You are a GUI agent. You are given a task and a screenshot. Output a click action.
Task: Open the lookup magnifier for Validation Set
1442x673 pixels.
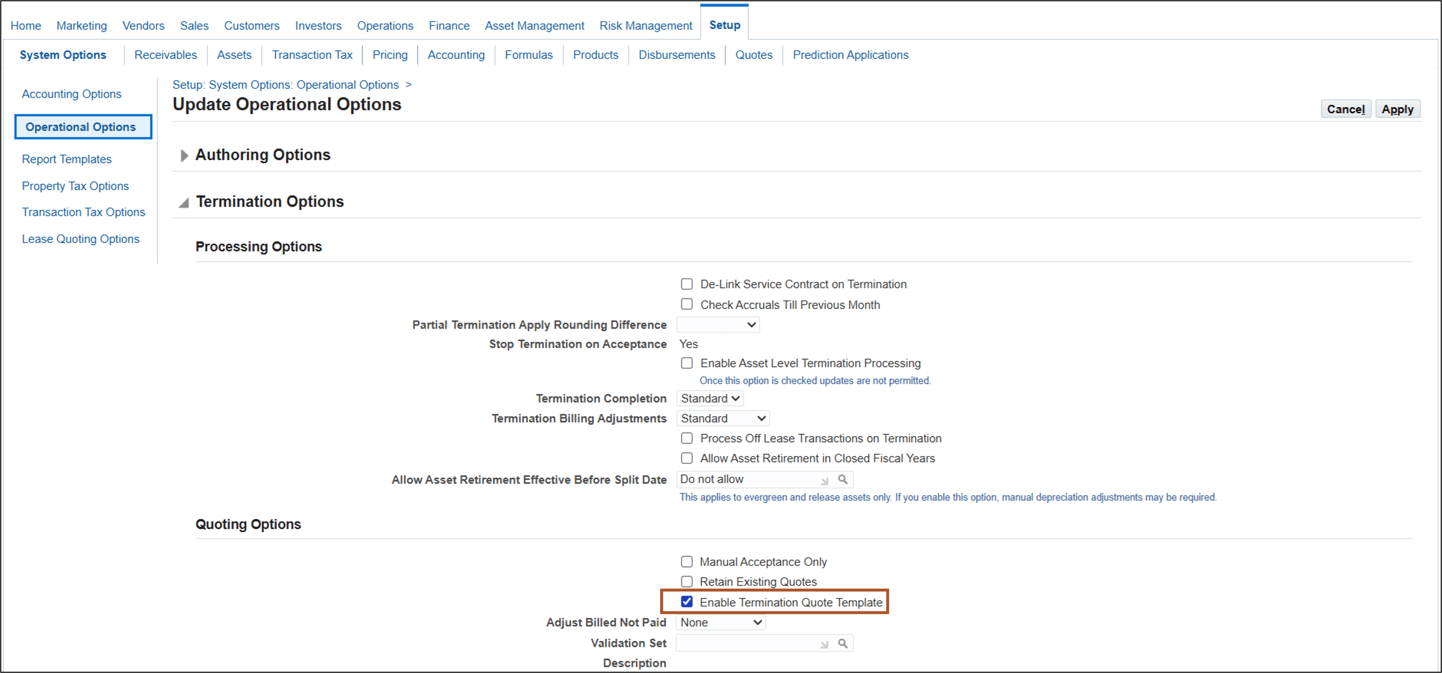pyautogui.click(x=843, y=643)
